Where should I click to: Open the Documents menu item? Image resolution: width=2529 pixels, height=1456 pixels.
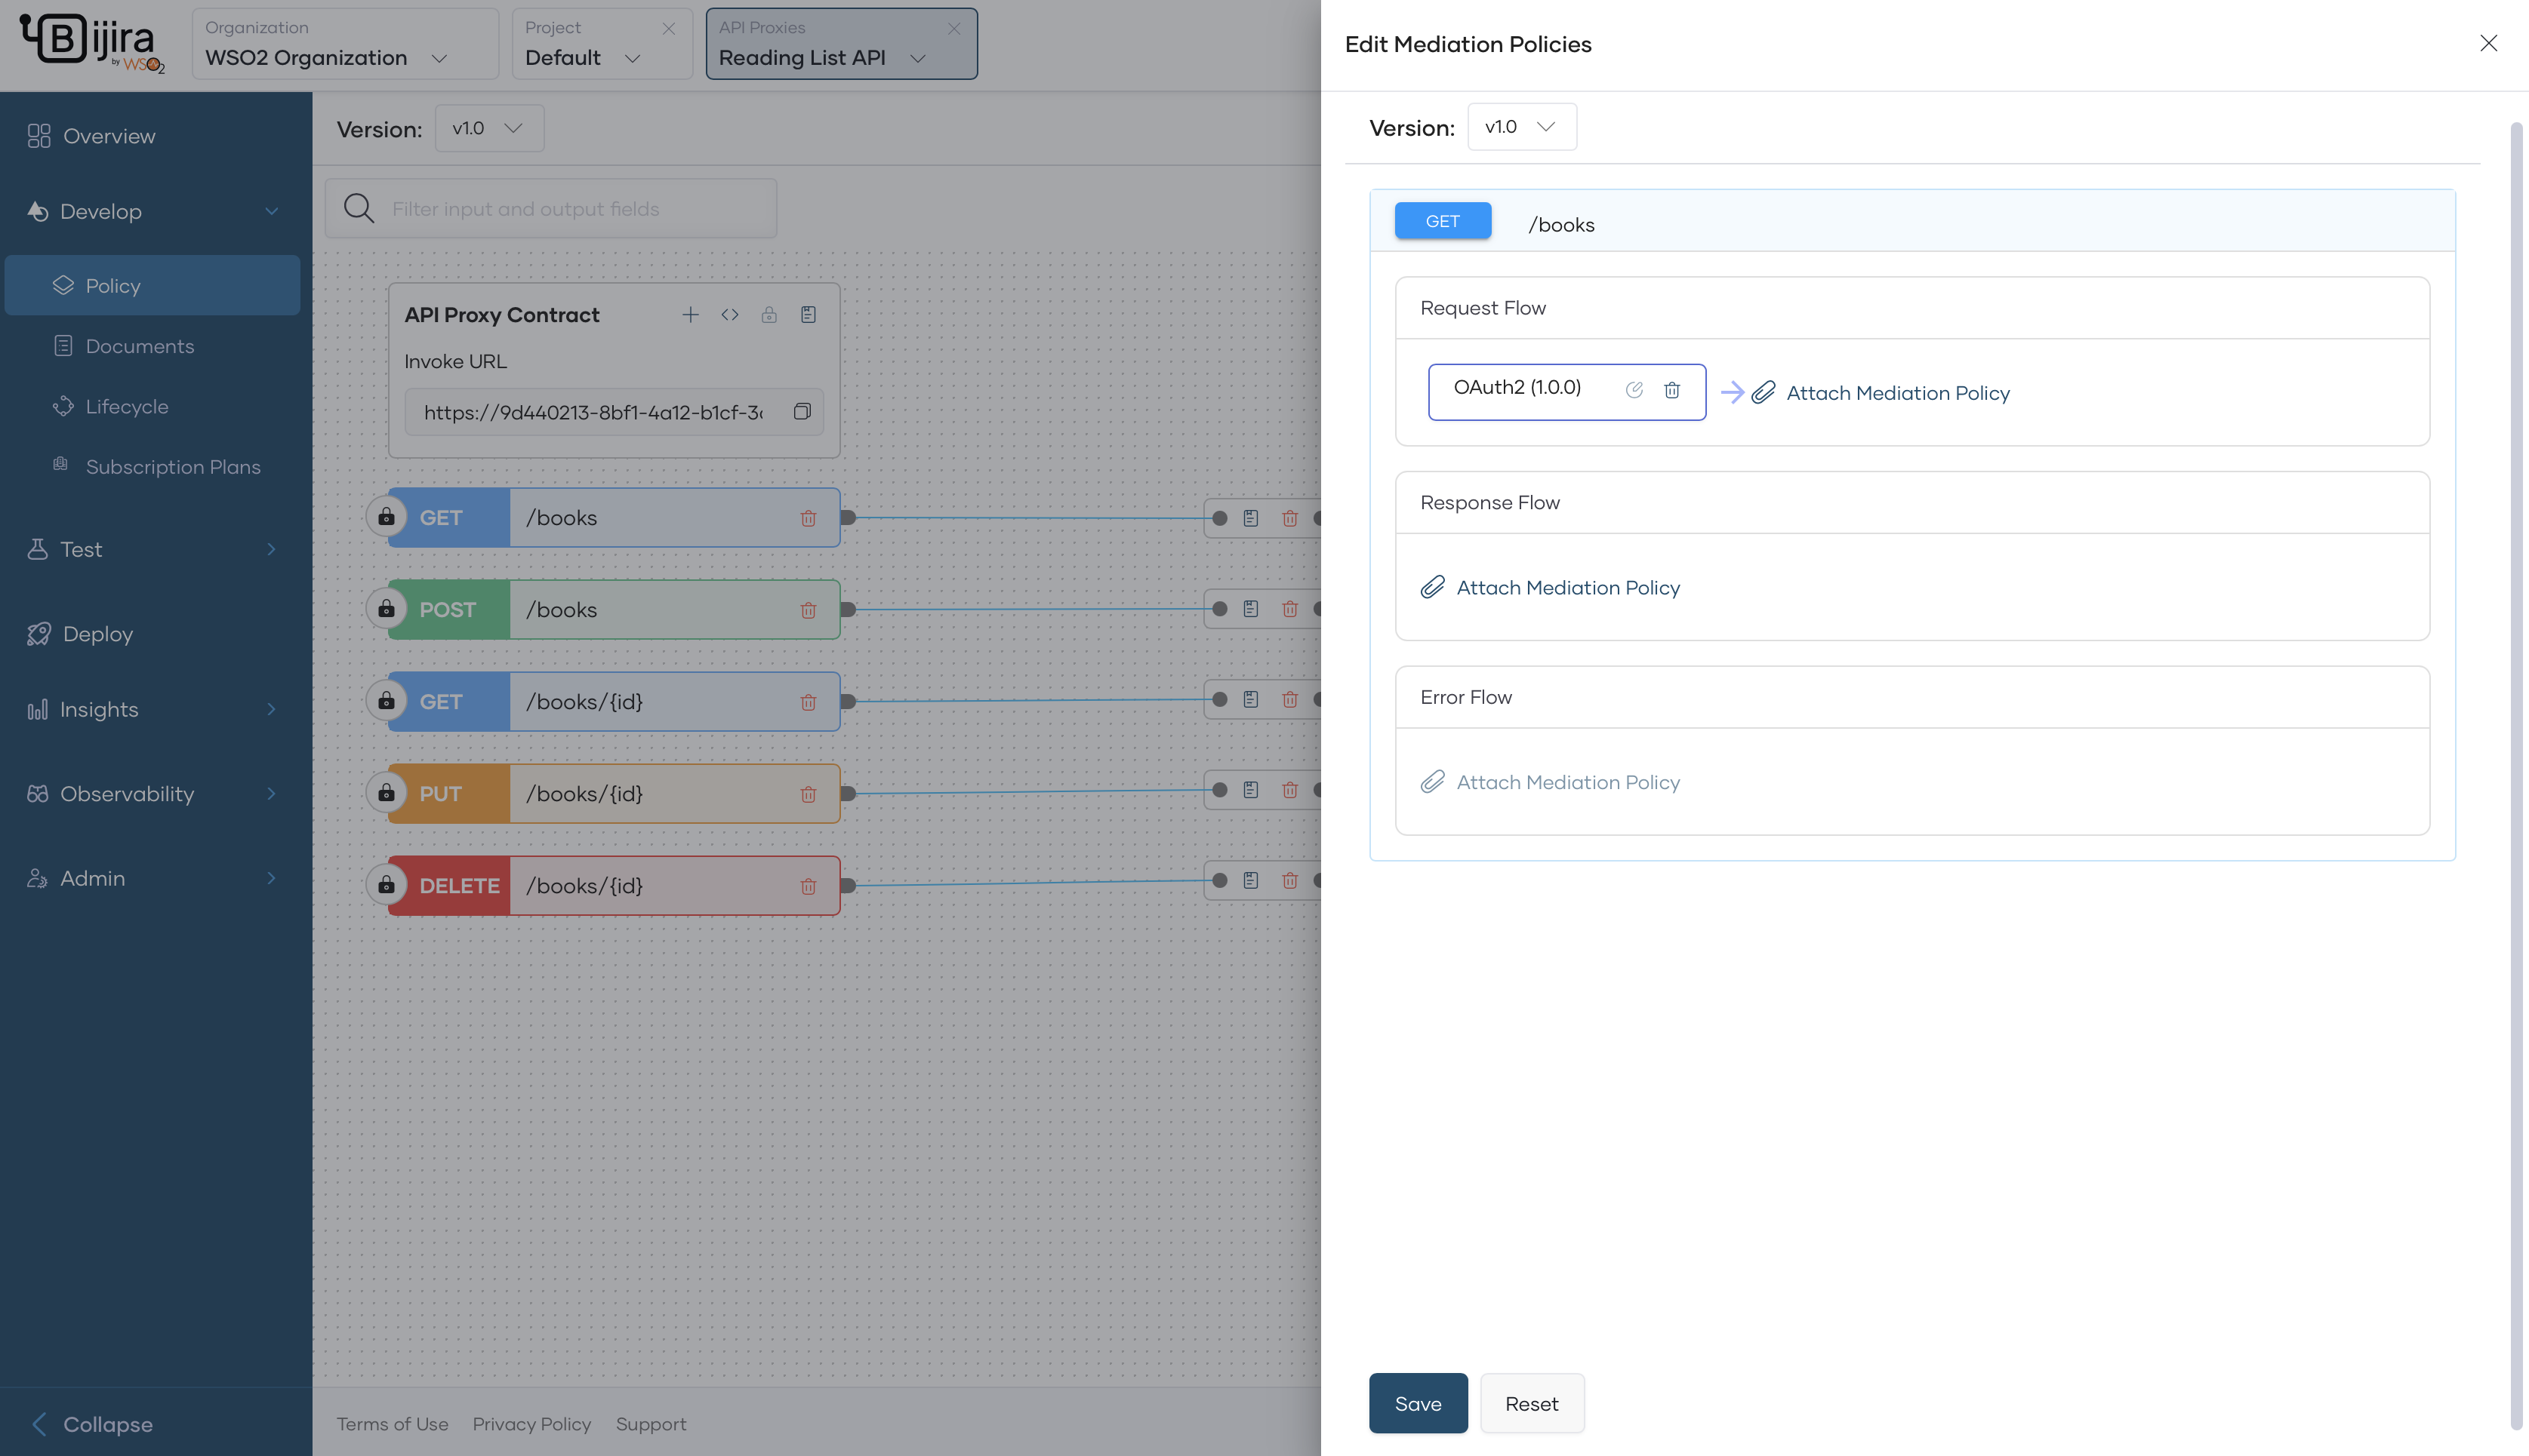point(139,346)
